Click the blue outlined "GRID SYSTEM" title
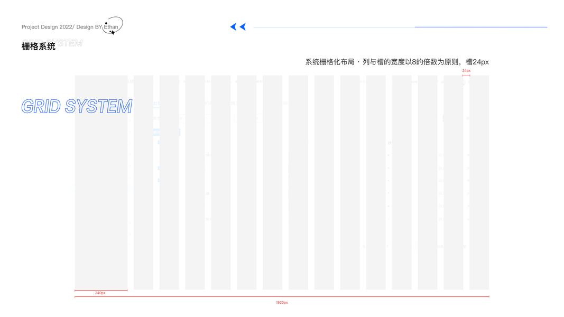Viewport: 564px width, 317px height. click(x=77, y=106)
